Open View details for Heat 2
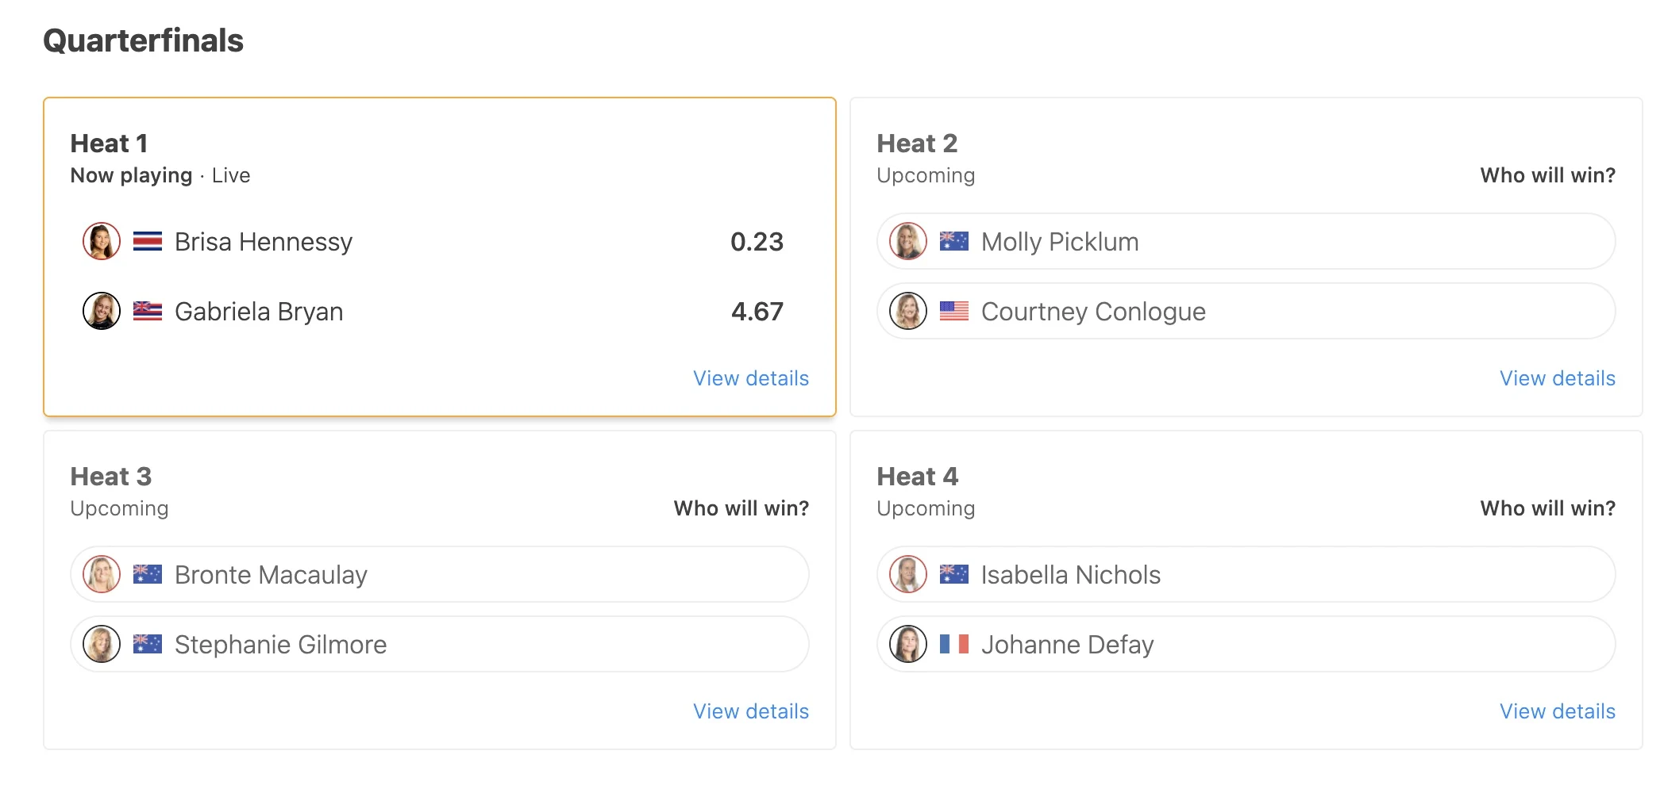 point(1557,378)
